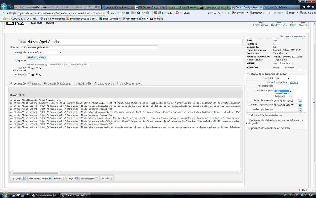Click the add-favorite star on bookmarks bar

click(x=4, y=19)
